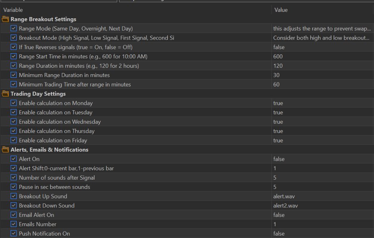The image size is (374, 238).
Task: Uncheck the Email Alert On checkbox
Action: [x=14, y=215]
